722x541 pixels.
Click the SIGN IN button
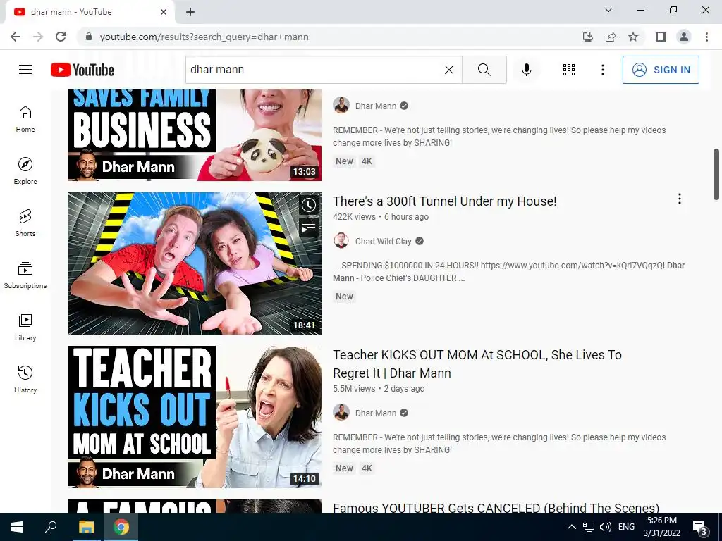[661, 70]
